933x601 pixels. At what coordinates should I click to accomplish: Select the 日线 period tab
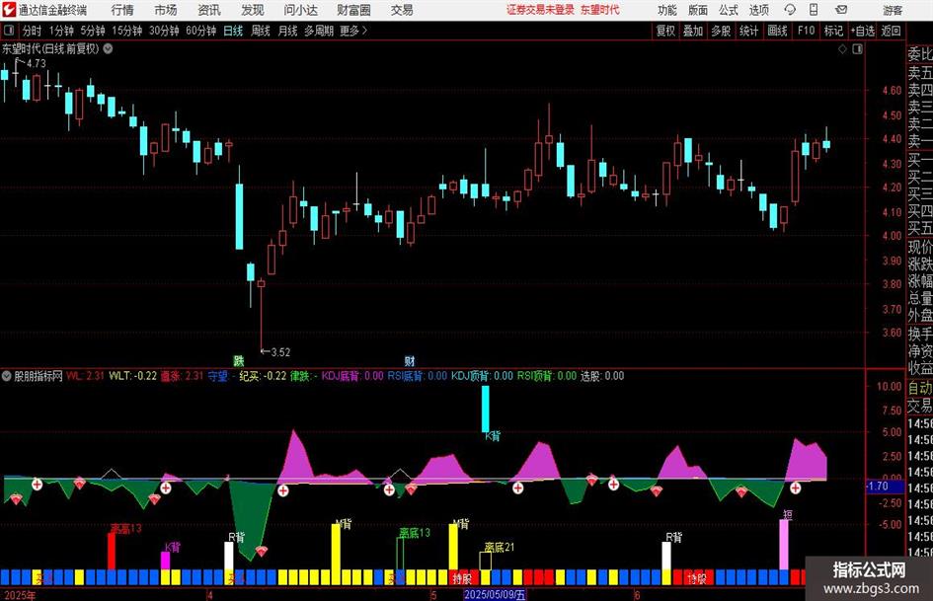click(233, 31)
